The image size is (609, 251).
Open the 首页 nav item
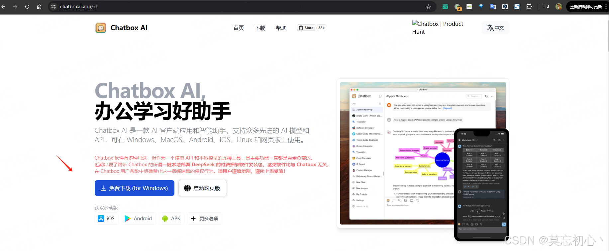click(x=239, y=28)
